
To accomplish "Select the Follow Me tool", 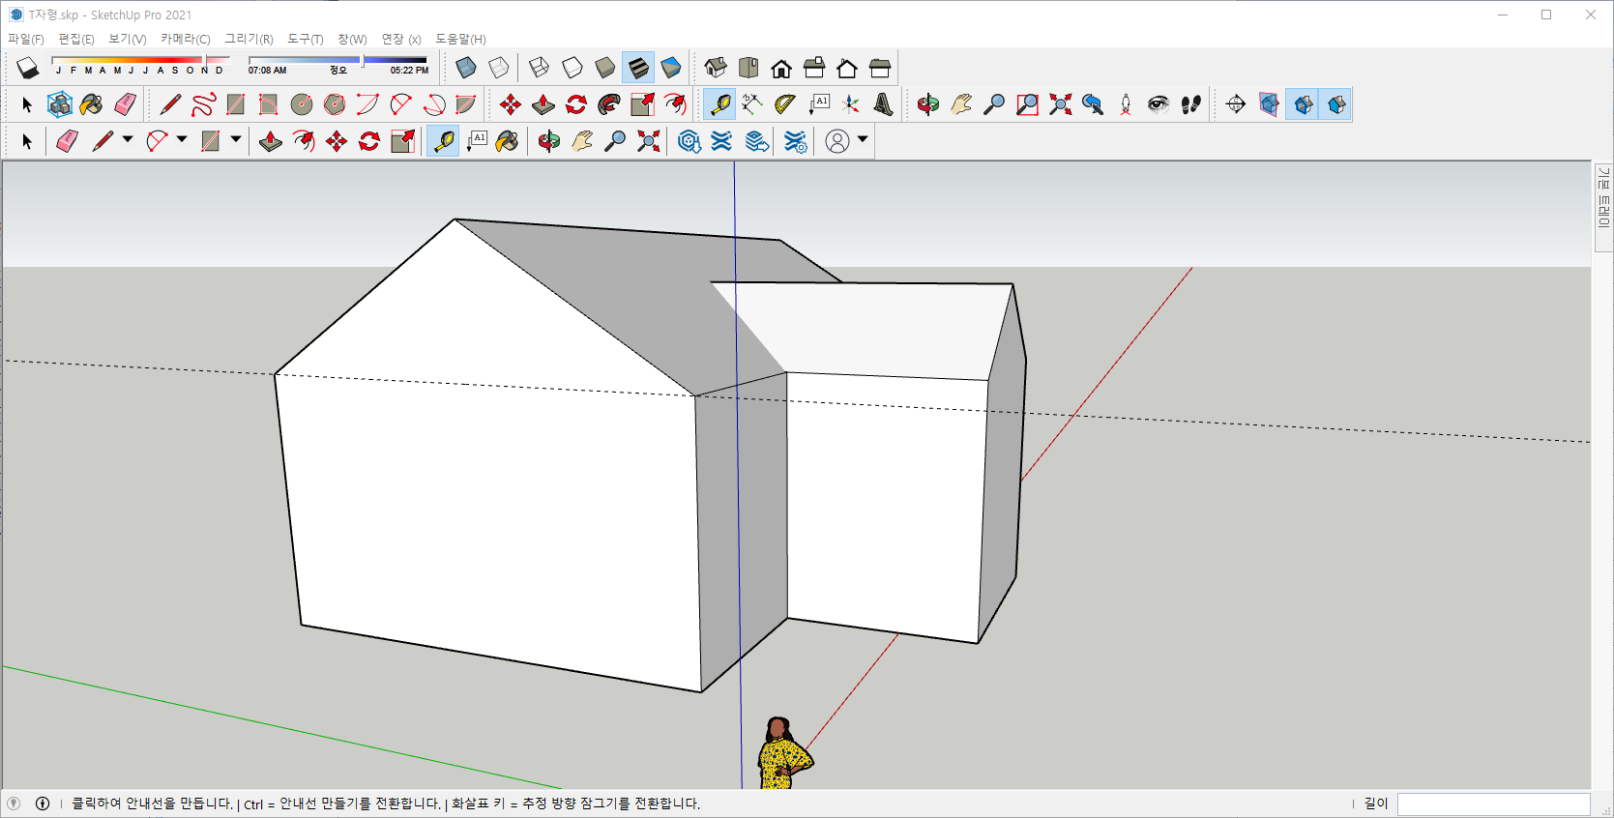I will coord(609,104).
